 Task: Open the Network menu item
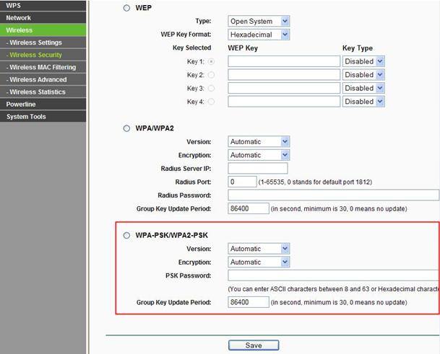[43, 17]
